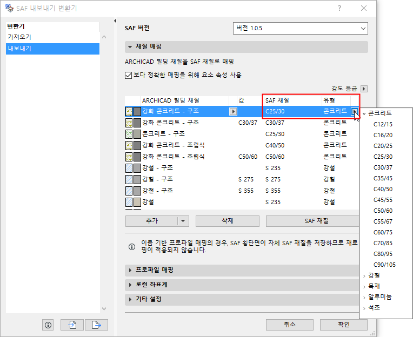Viewport: 413px width, 337px height.
Task: Choose C40/50 in the popup list
Action: pyautogui.click(x=383, y=189)
